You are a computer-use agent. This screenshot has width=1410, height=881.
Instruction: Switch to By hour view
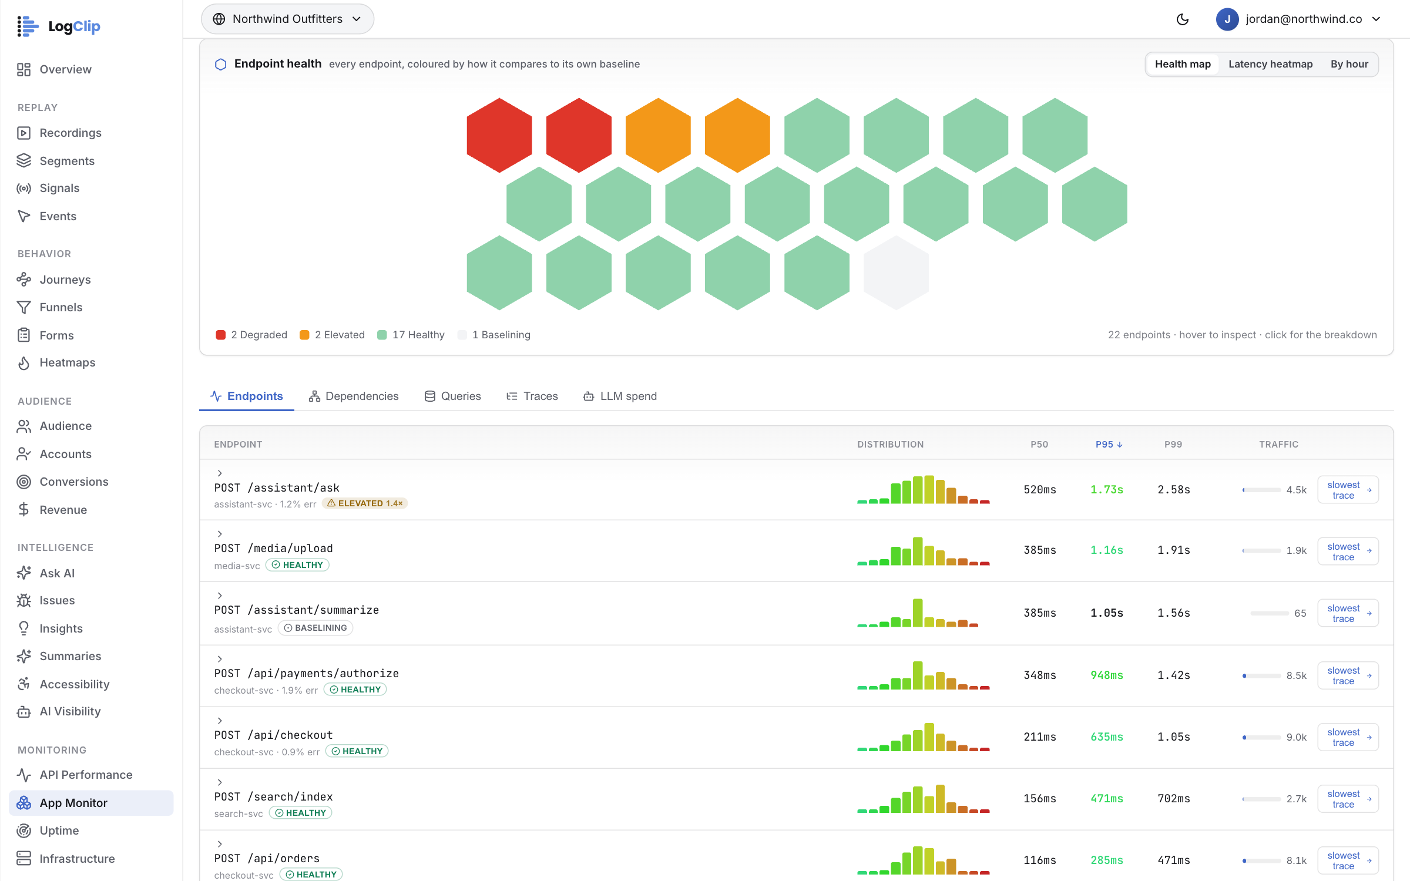1349,64
